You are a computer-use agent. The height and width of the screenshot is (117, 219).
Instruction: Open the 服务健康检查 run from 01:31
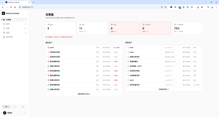(x=84, y=85)
